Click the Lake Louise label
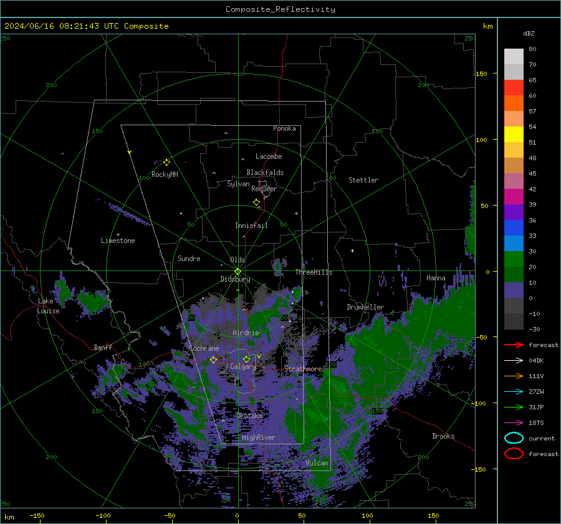This screenshot has width=561, height=524. tap(48, 306)
